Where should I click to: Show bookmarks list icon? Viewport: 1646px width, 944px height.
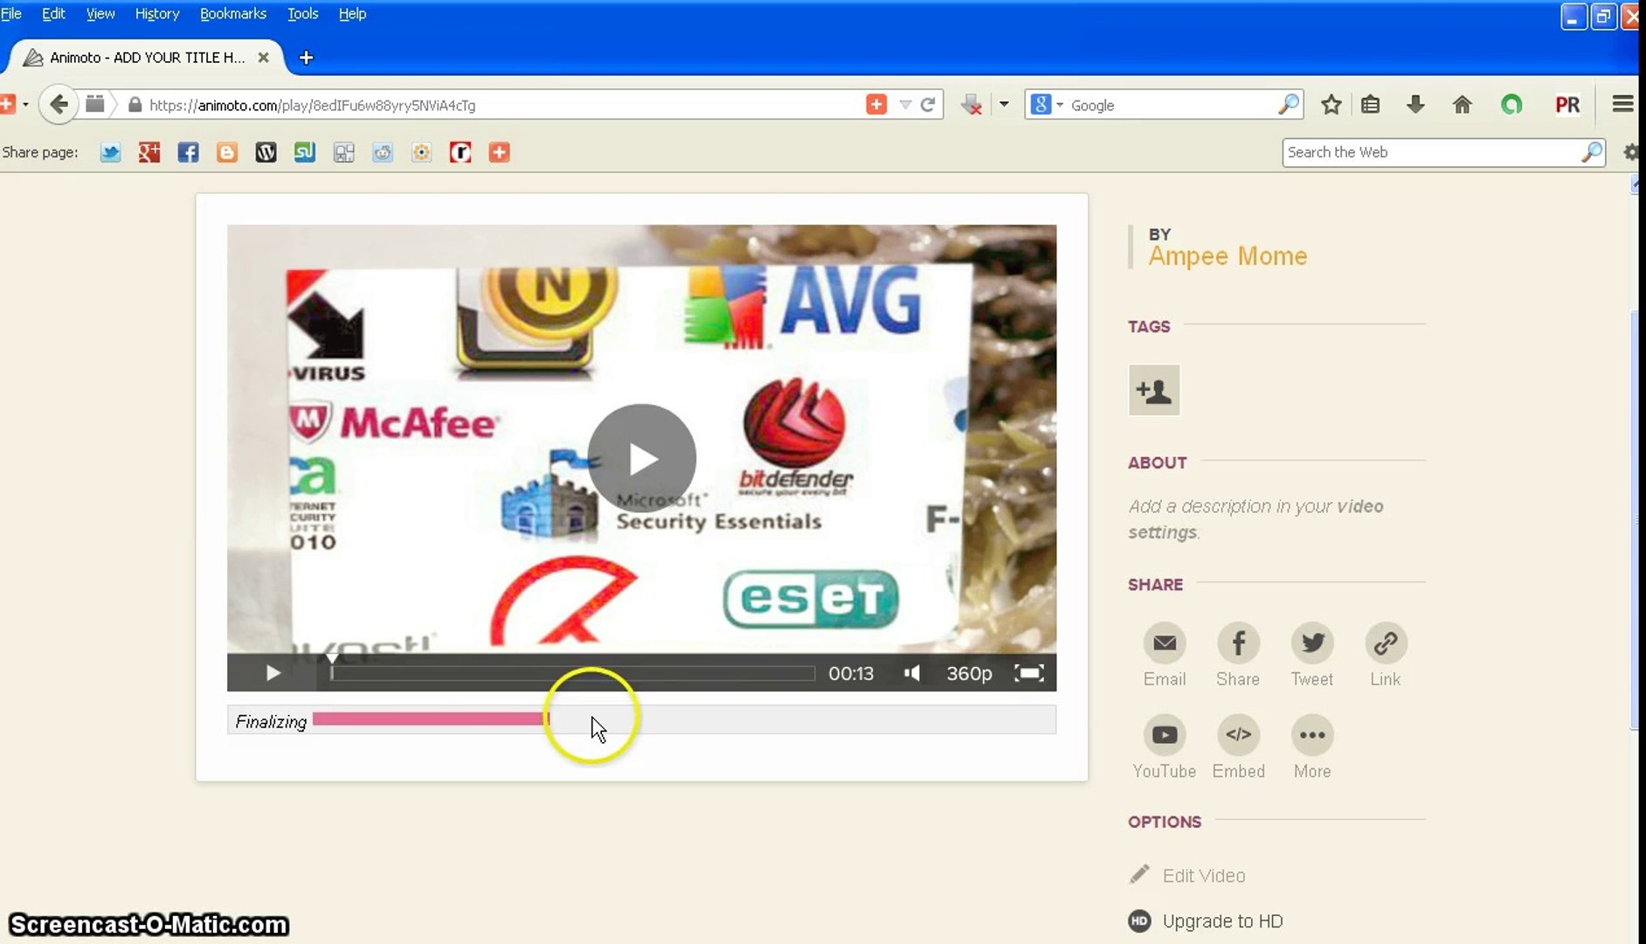point(1371,105)
